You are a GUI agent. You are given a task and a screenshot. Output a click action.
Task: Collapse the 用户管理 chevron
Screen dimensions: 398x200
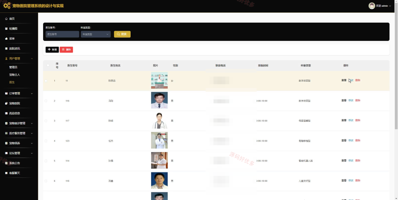[x=32, y=59]
